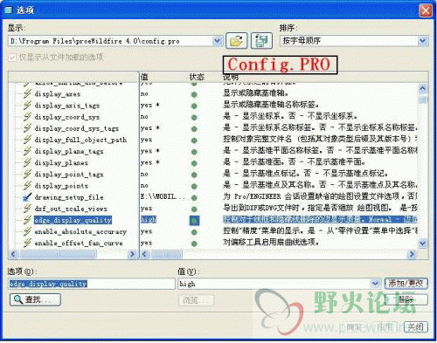
Task: Click the 值 column header
Action: pos(144,77)
